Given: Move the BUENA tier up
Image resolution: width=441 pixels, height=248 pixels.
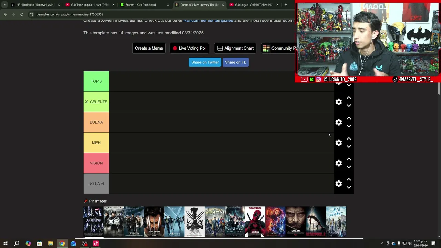Looking at the screenshot, I should coord(349,118).
